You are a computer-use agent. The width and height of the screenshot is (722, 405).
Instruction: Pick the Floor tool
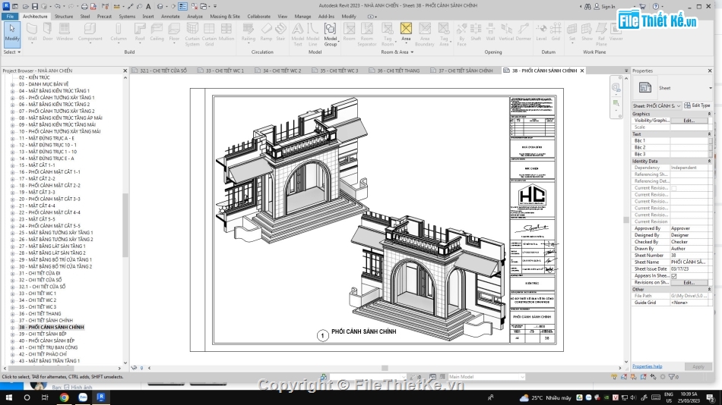174,32
